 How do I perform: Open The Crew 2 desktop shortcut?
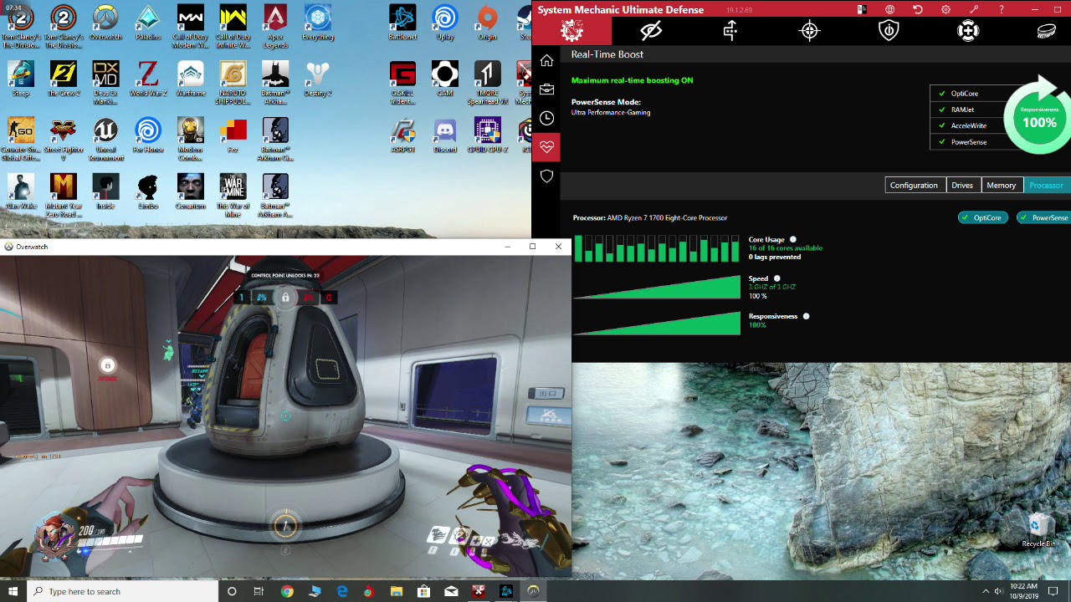point(64,79)
